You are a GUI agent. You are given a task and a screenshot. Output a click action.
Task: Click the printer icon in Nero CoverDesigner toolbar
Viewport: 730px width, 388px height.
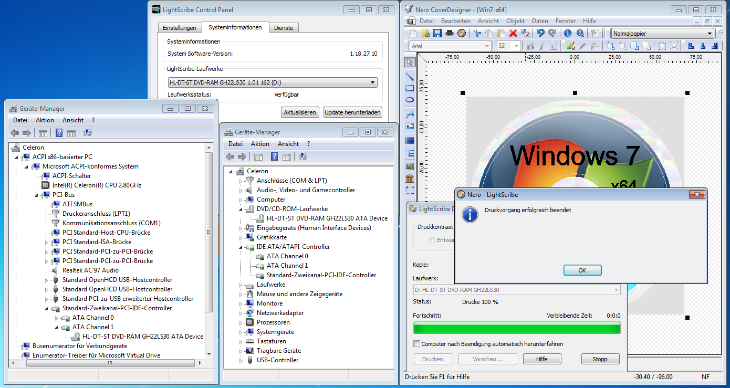450,33
